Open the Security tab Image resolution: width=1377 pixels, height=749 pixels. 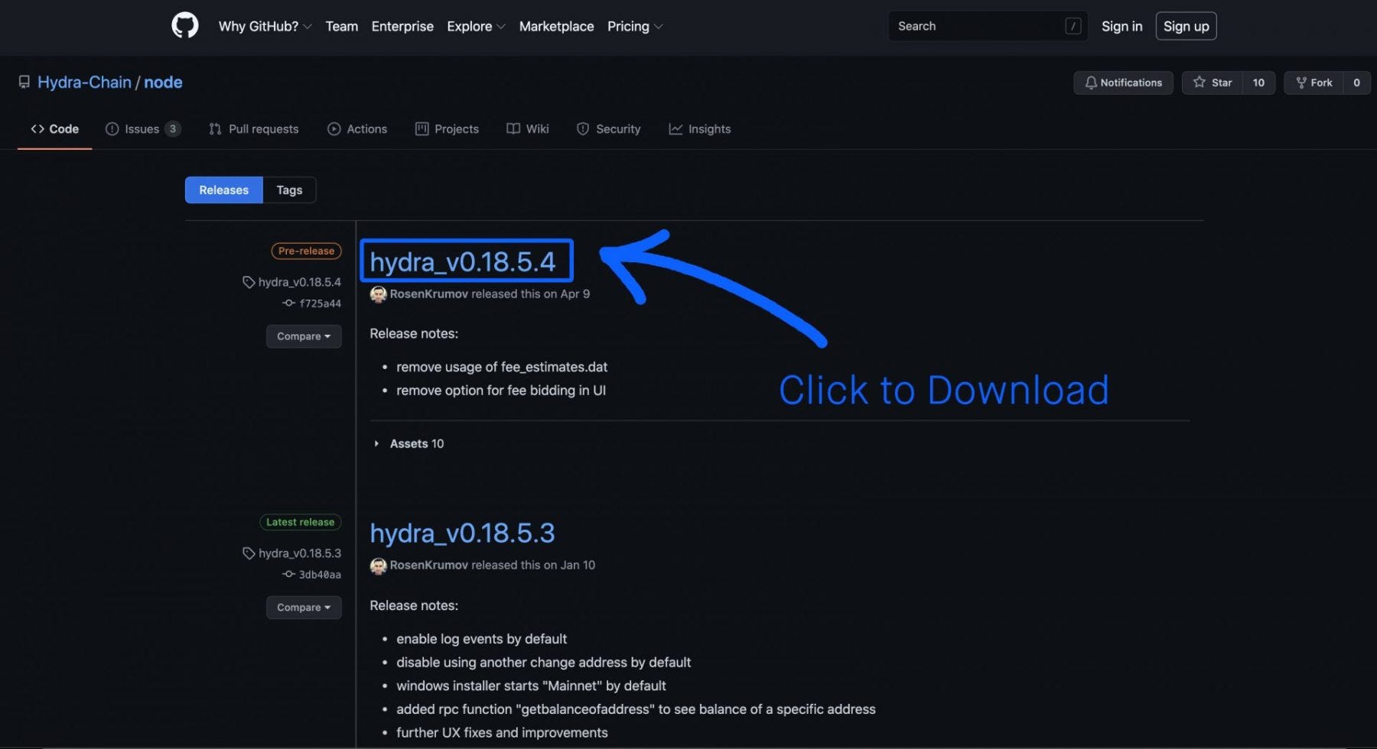pyautogui.click(x=608, y=129)
